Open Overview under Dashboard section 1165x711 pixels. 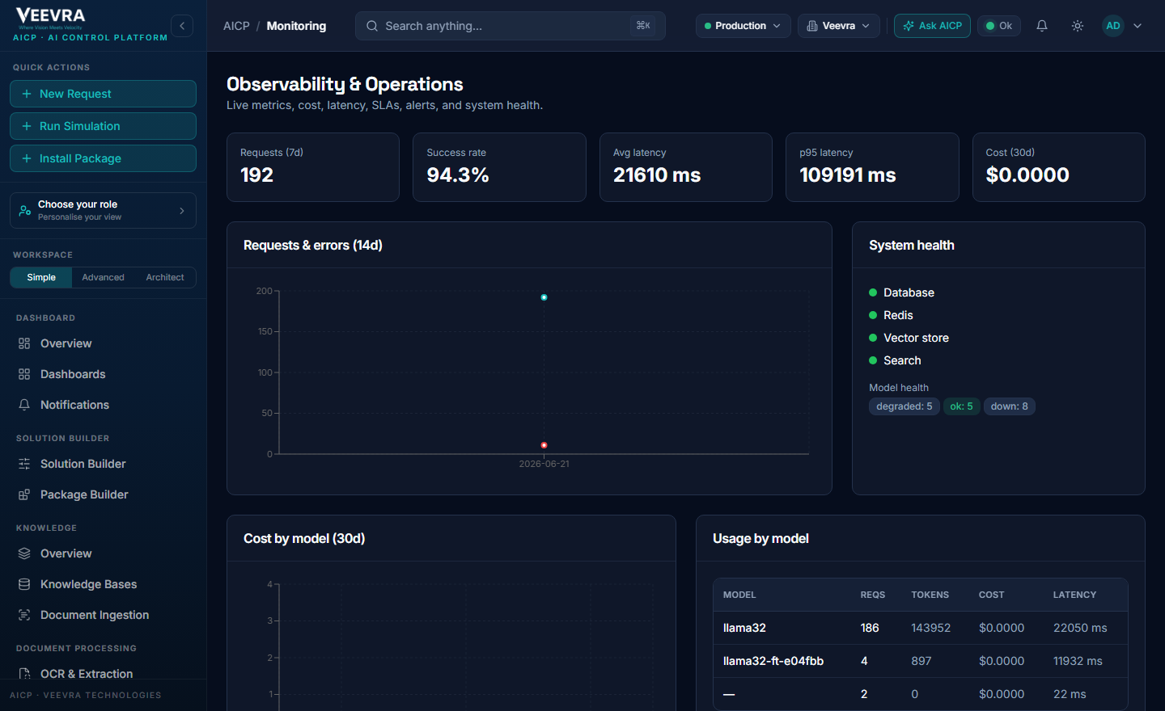tap(104, 343)
